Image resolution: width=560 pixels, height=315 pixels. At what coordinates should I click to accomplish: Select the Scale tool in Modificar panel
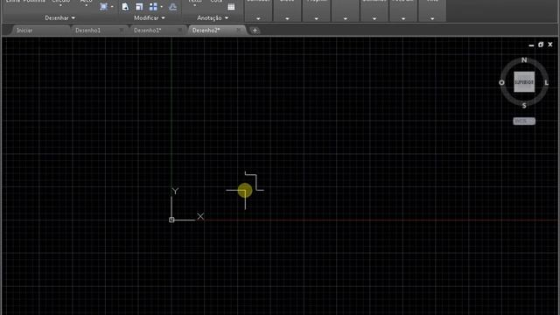[x=139, y=7]
